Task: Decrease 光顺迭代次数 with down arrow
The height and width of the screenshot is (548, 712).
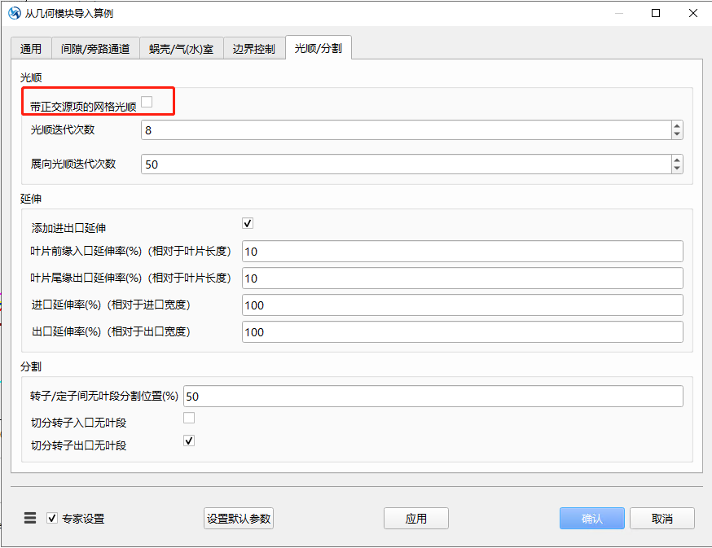Action: [677, 134]
